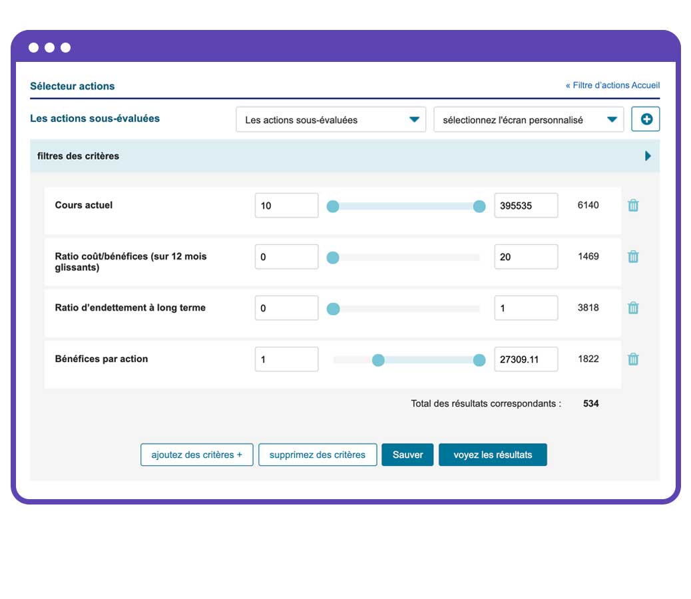This screenshot has height=599, width=691.
Task: Open the Les actions sous-évaluées dropdown
Action: (331, 120)
